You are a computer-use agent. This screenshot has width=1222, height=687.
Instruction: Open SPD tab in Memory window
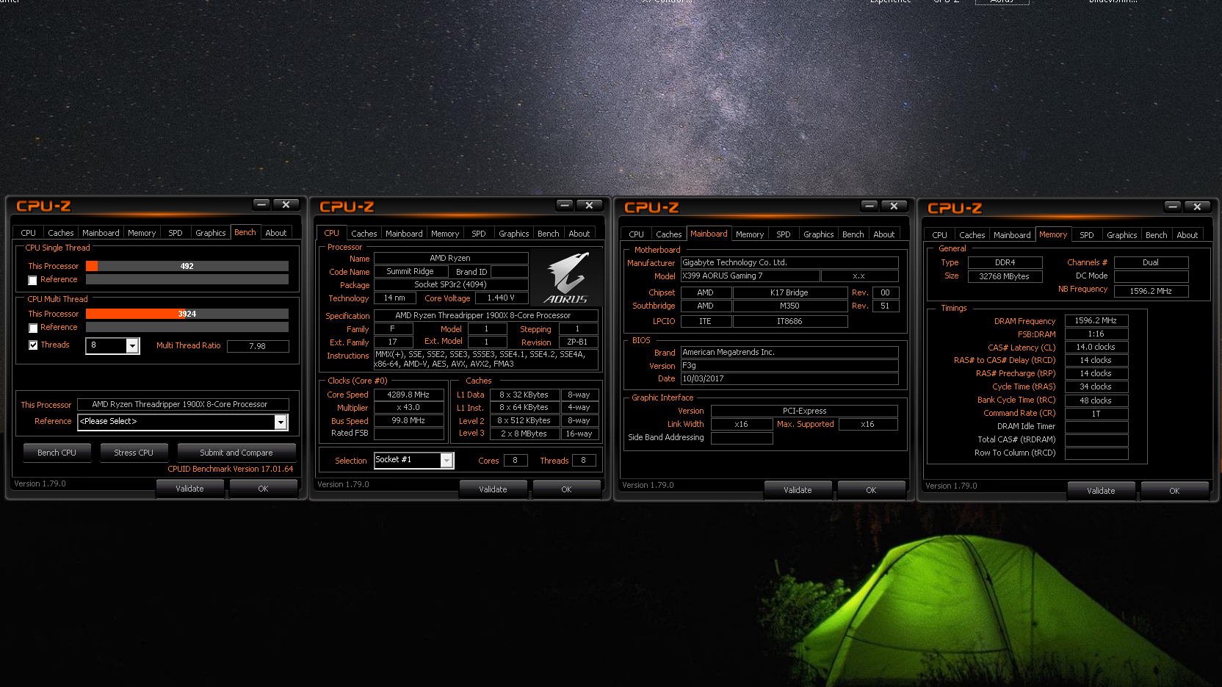tap(1087, 235)
